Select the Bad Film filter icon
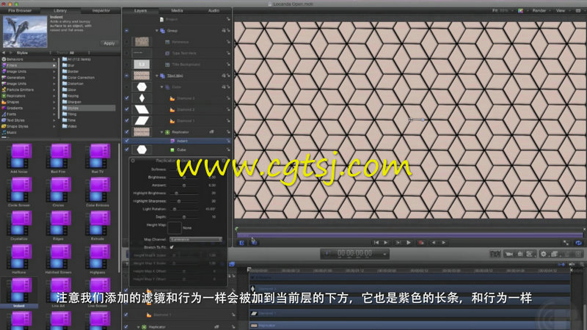The image size is (587, 330). (x=58, y=156)
